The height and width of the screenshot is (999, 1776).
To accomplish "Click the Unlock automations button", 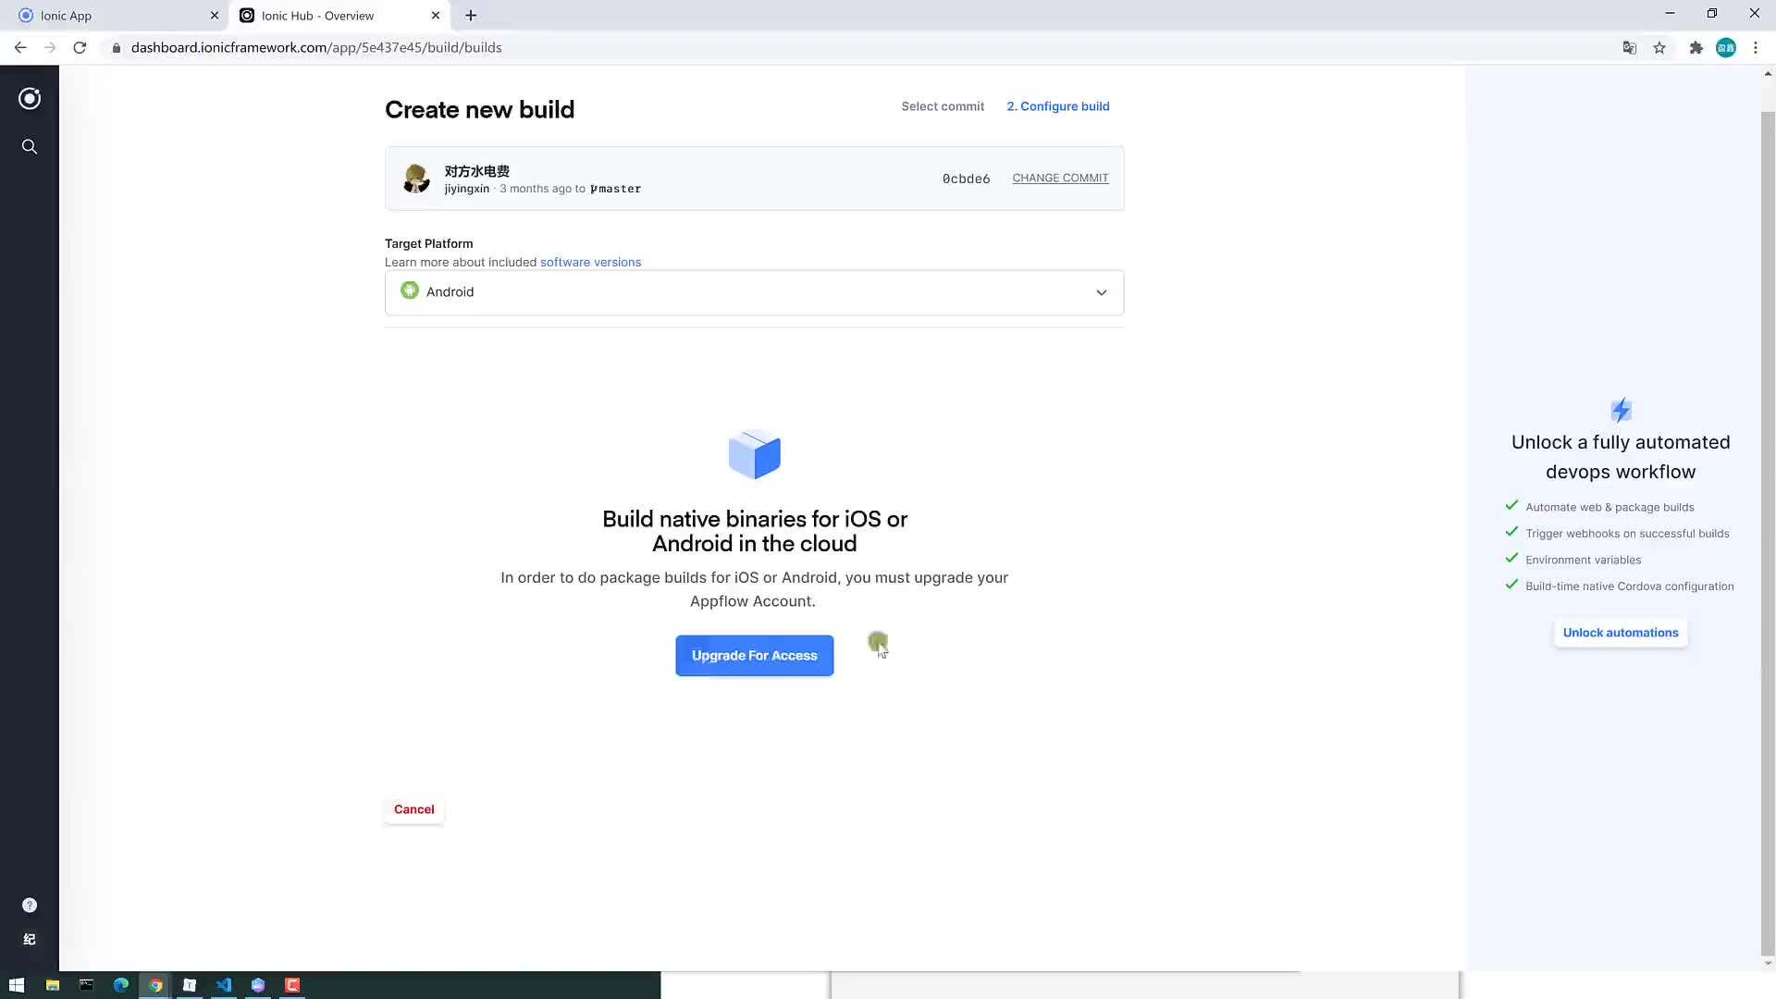I will coord(1620,632).
